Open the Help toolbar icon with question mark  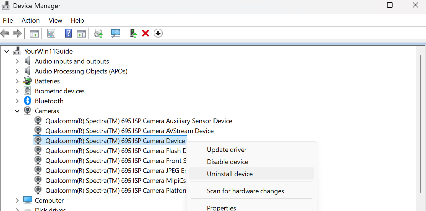68,33
